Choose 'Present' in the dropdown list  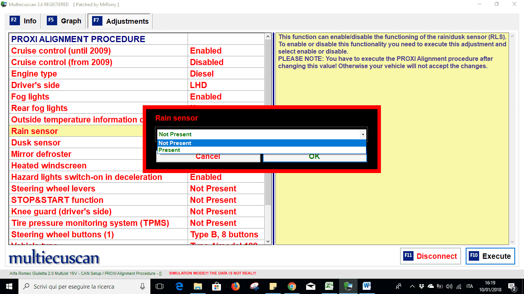click(x=169, y=150)
